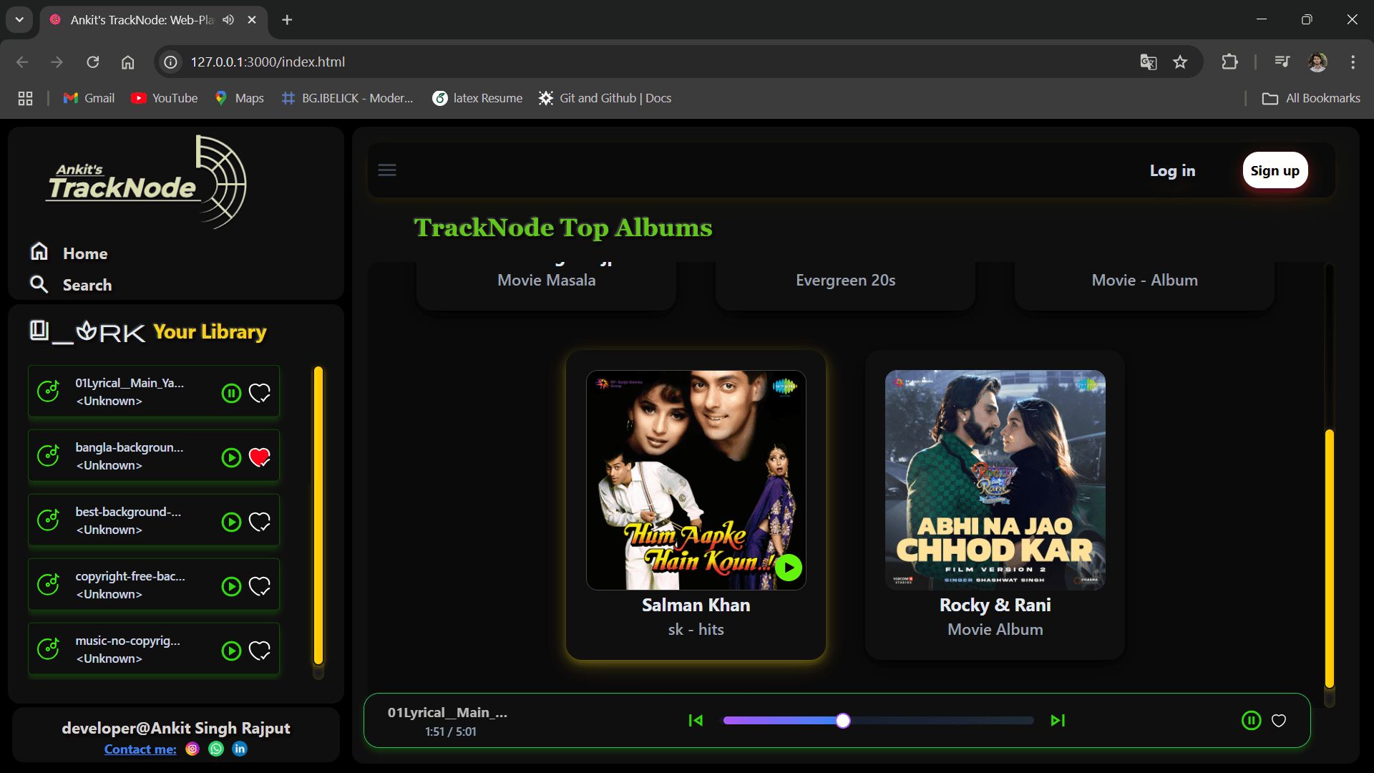This screenshot has height=773, width=1374.
Task: Open developer Instagram icon
Action: 193,749
